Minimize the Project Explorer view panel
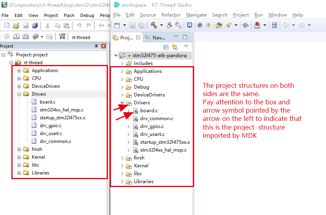 tap(176, 36)
